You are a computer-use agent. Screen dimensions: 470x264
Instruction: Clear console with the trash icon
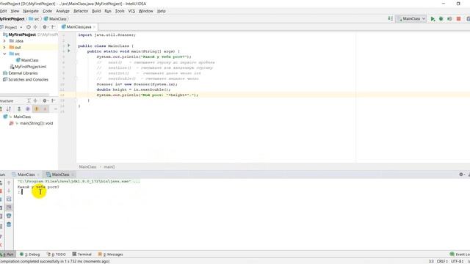tap(9, 224)
